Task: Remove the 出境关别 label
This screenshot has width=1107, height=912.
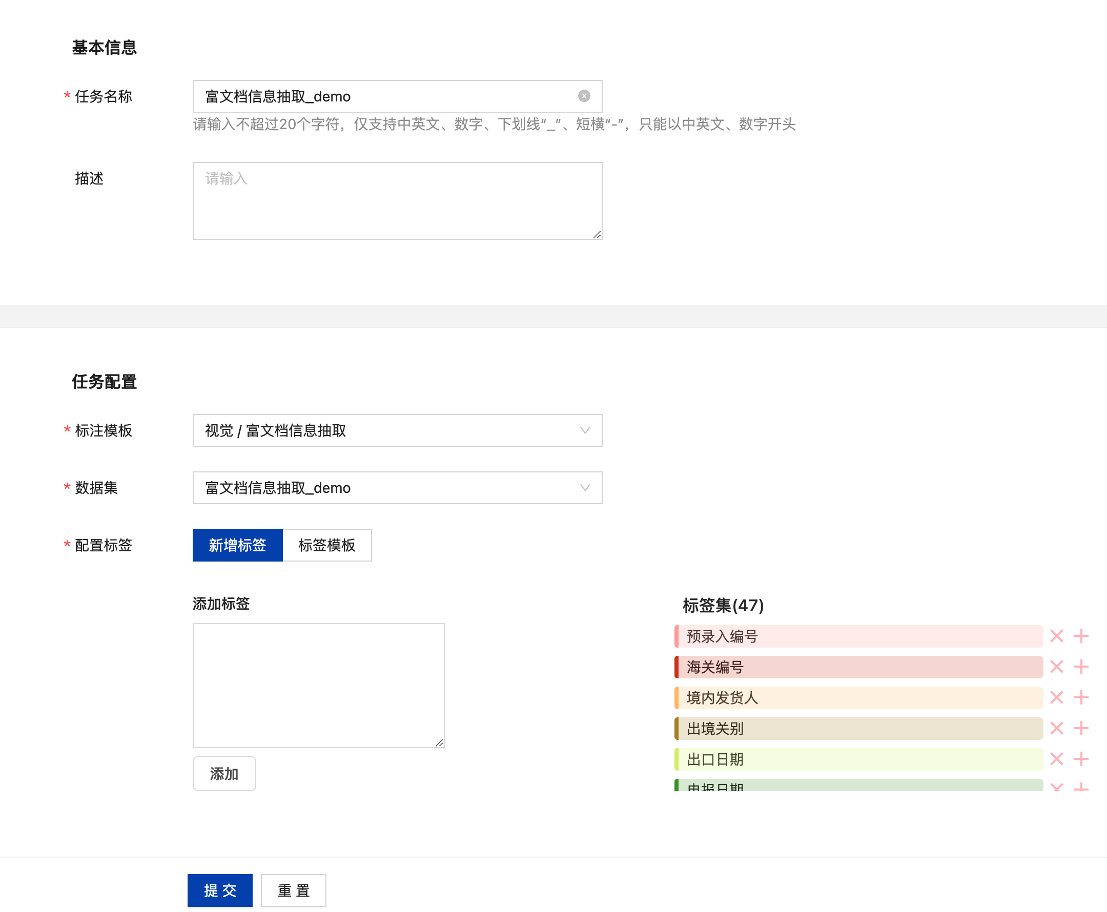Action: point(1057,728)
